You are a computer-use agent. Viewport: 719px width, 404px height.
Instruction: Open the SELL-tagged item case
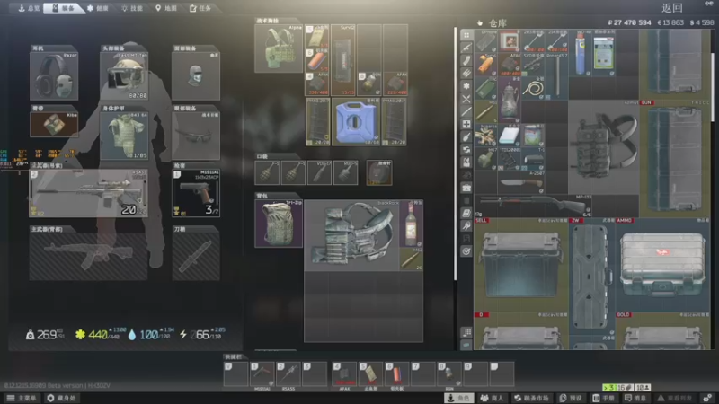click(x=521, y=265)
